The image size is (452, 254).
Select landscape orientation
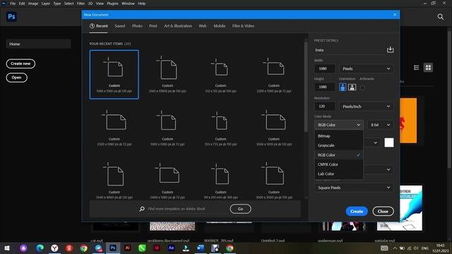click(352, 87)
